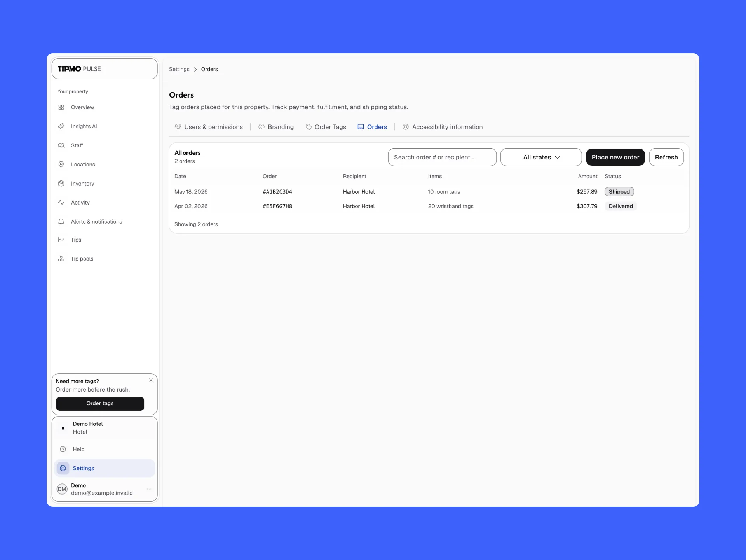Screen dimensions: 746x560
Task: Click the Activity pulse icon
Action: (61, 203)
